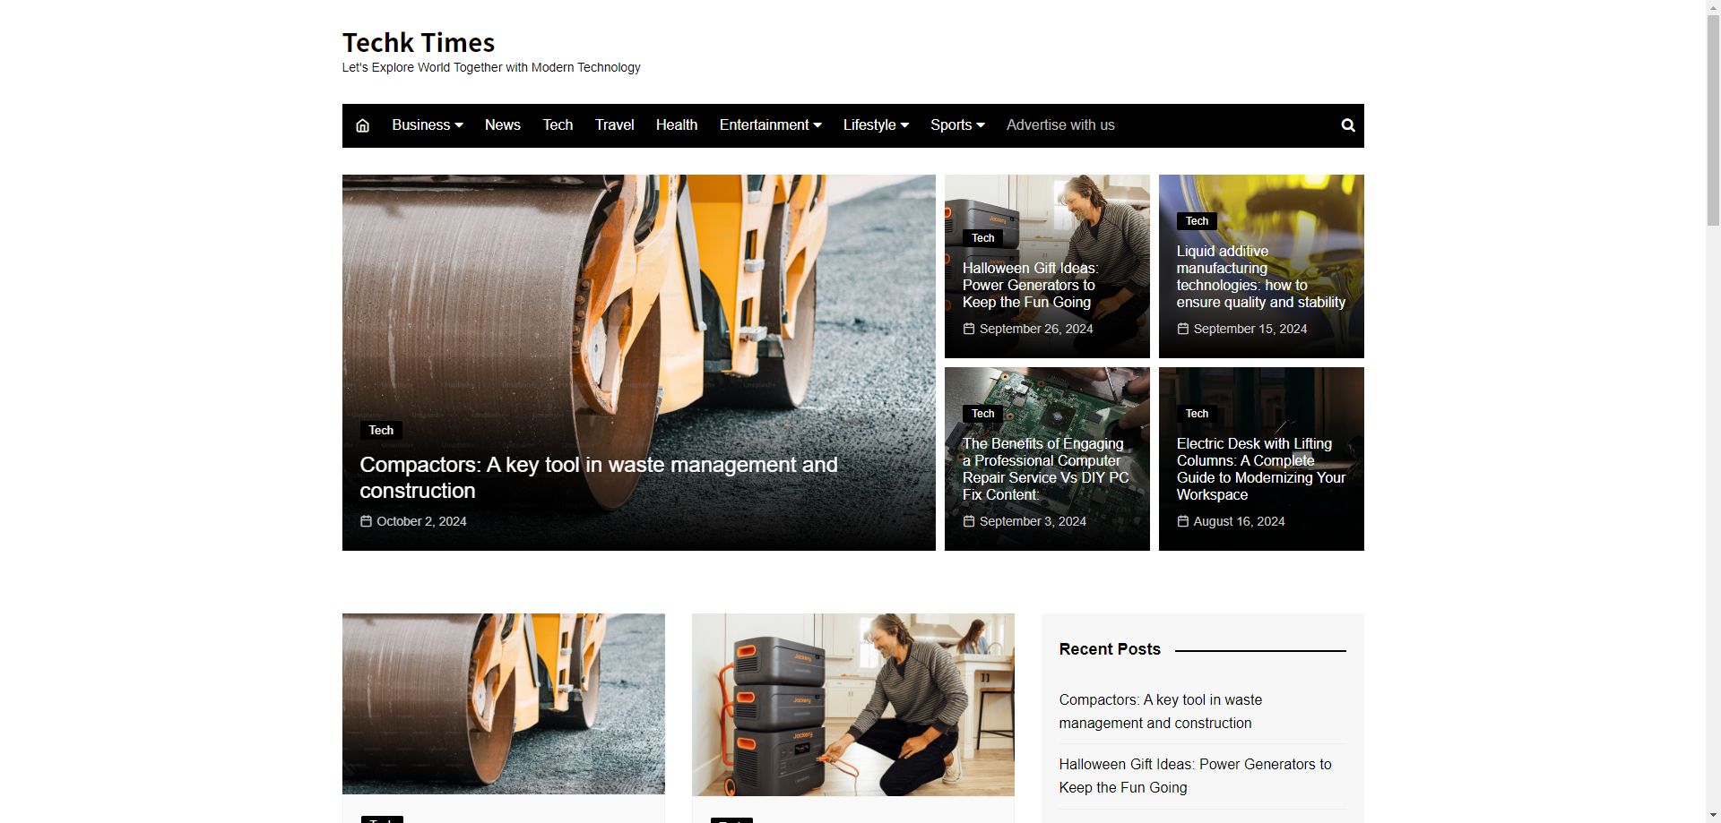
Task: Select Advertise with us in navigation
Action: (x=1060, y=125)
